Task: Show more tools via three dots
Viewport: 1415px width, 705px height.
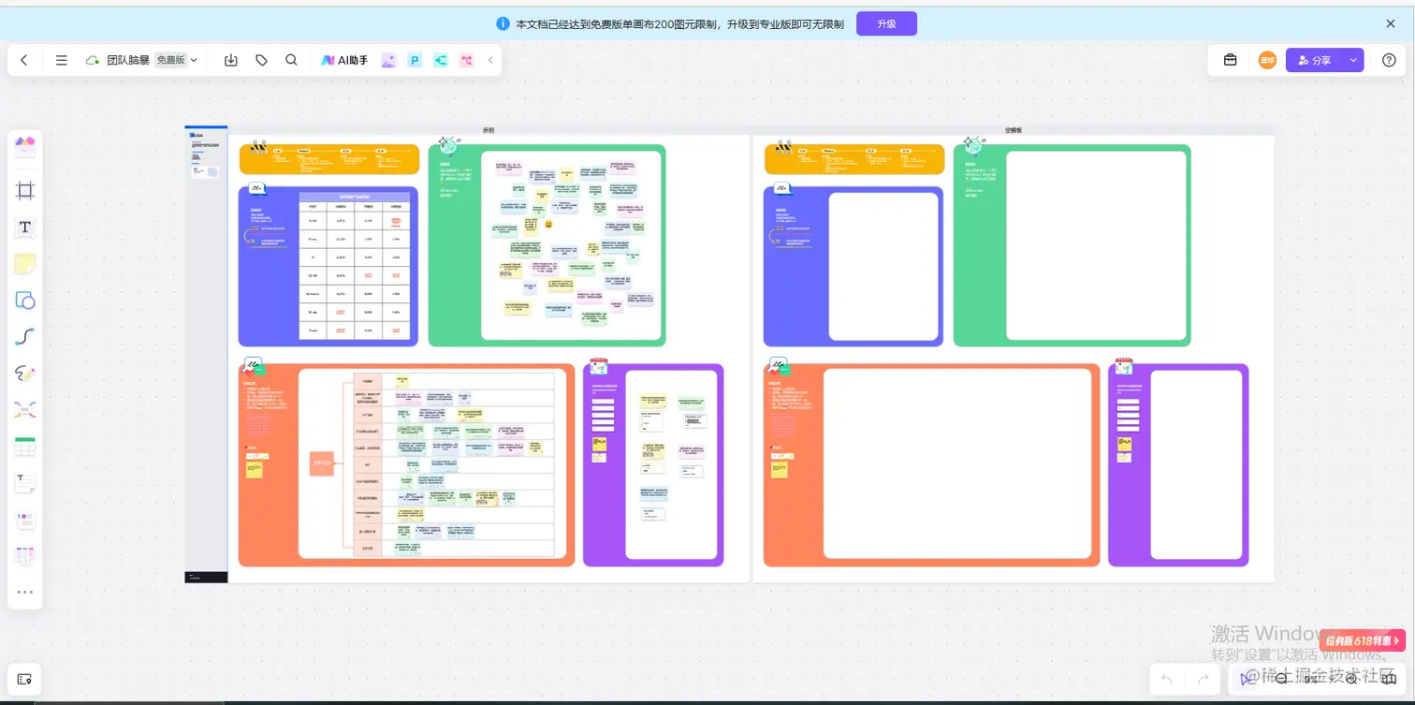Action: click(x=25, y=592)
